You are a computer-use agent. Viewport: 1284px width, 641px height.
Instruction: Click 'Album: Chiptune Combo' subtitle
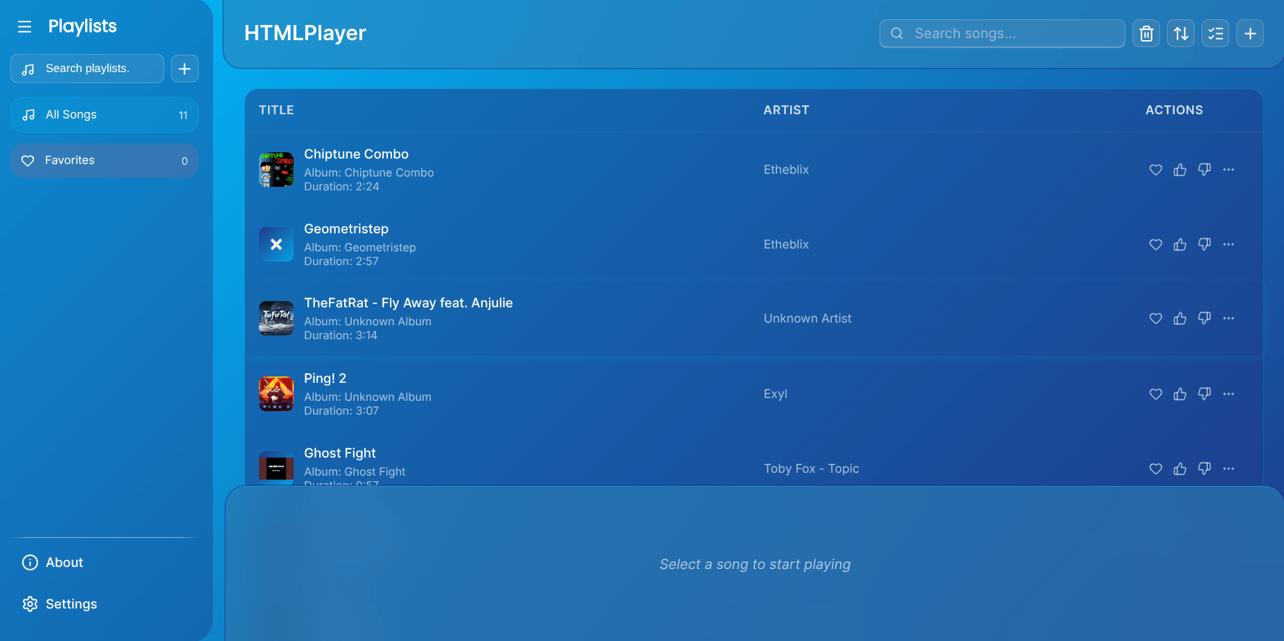[369, 173]
